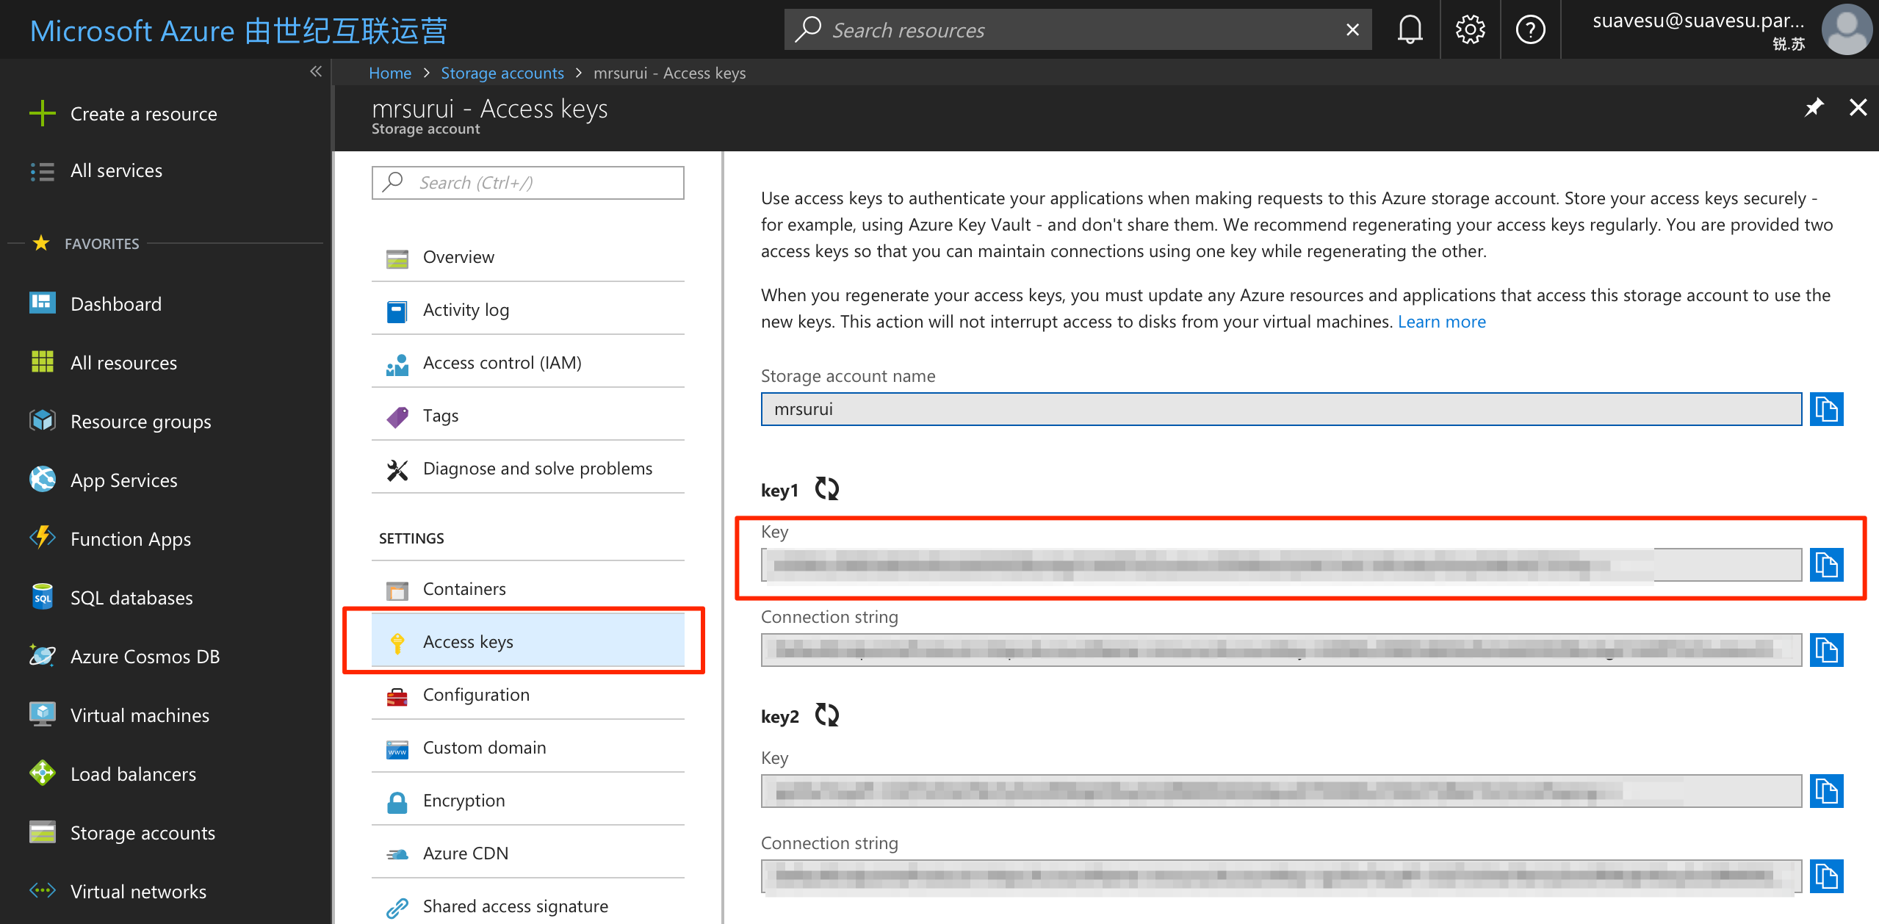The image size is (1879, 924).
Task: Copy key2 connection string
Action: tap(1827, 876)
